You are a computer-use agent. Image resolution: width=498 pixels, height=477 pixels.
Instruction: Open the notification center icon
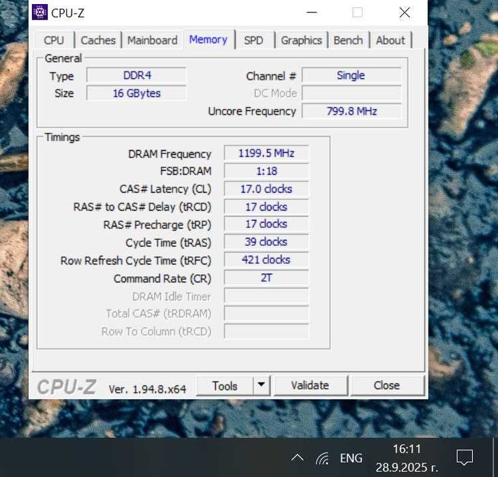click(465, 458)
